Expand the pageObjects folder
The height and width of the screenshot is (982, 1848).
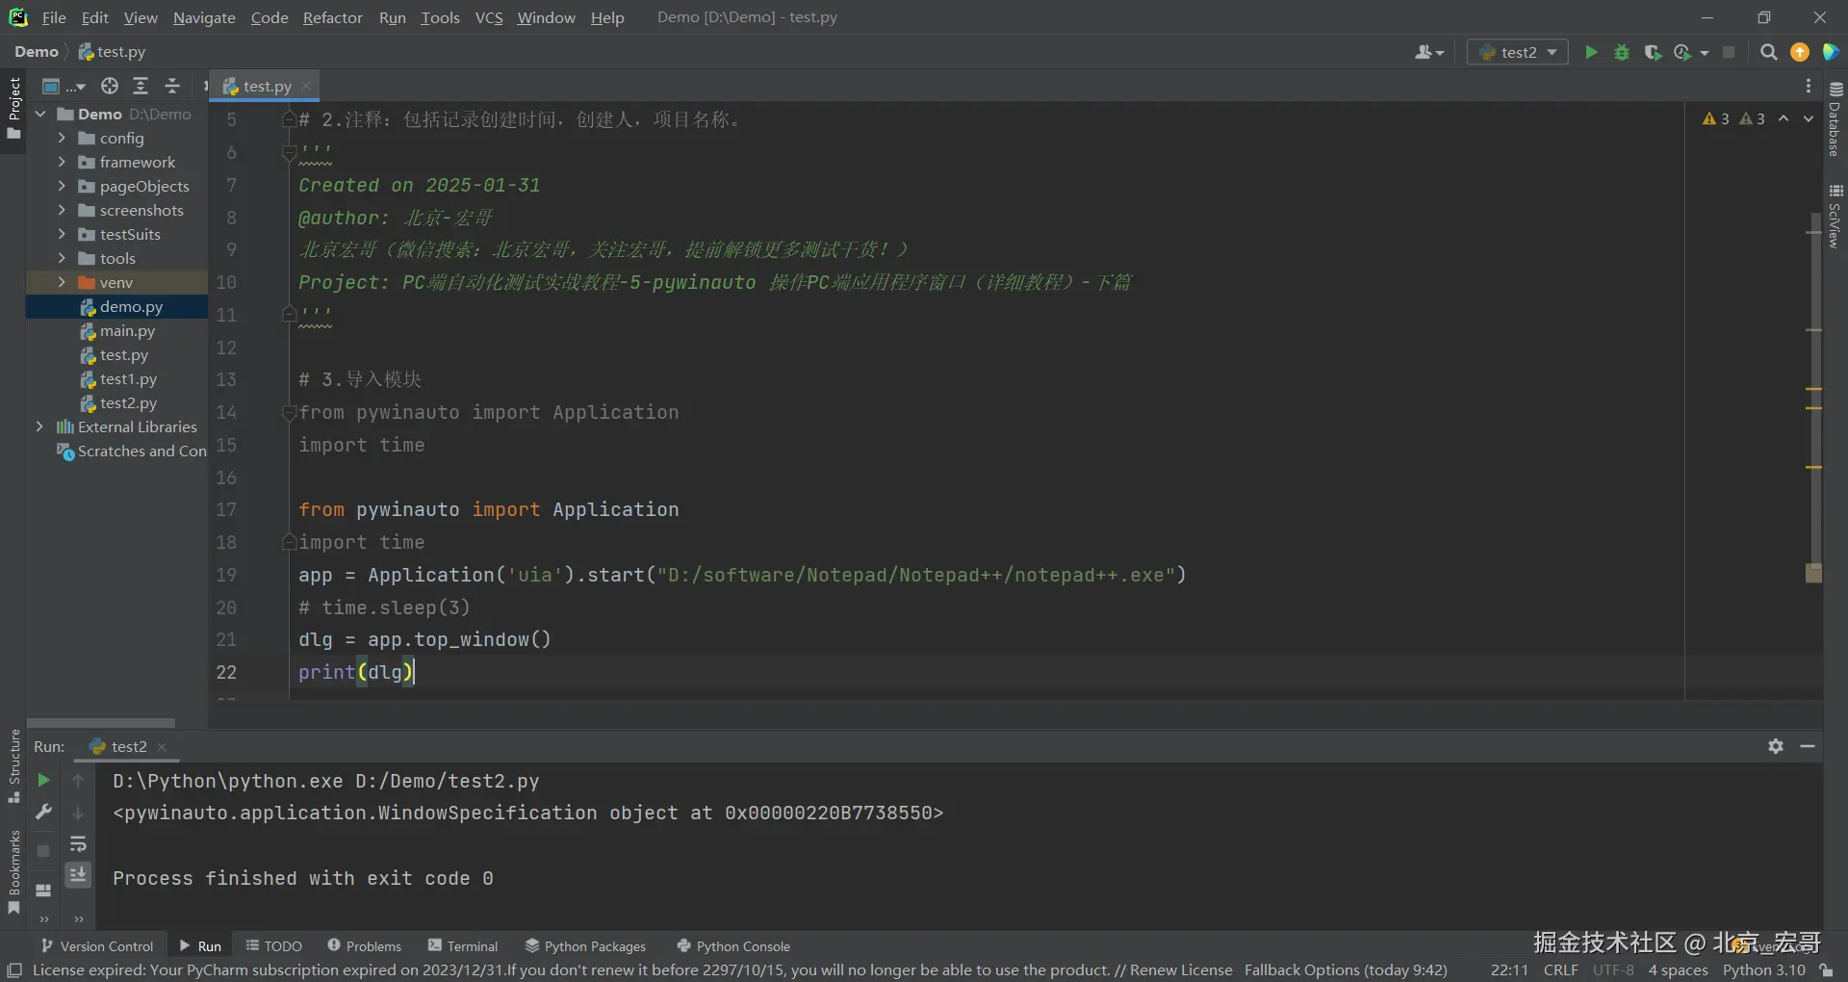62,186
